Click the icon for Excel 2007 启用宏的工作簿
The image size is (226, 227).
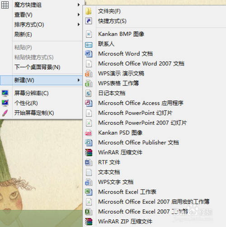click(x=89, y=202)
